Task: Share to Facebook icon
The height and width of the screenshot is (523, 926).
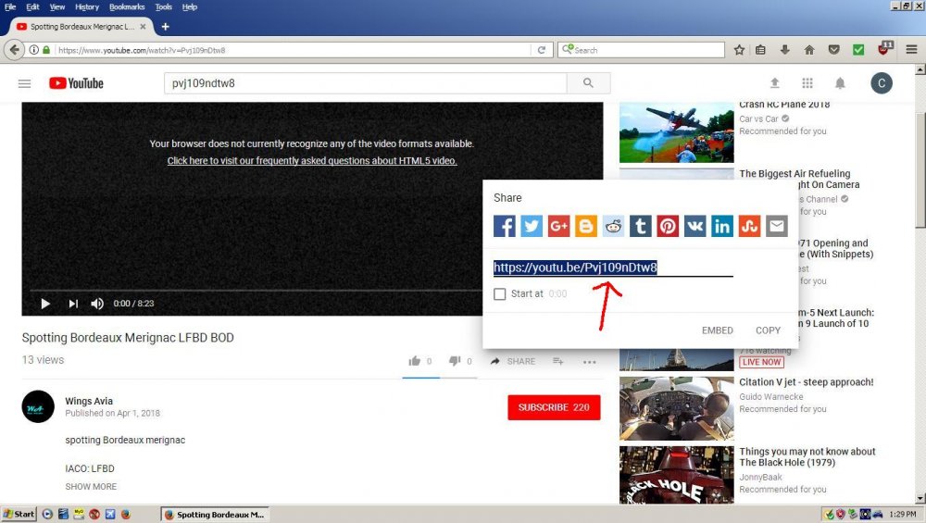Action: (505, 226)
